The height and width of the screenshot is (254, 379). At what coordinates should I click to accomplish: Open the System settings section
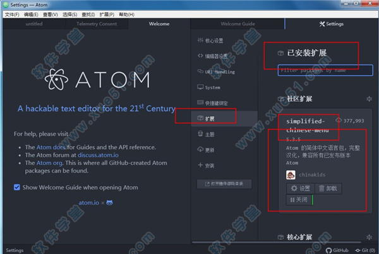tap(209, 87)
